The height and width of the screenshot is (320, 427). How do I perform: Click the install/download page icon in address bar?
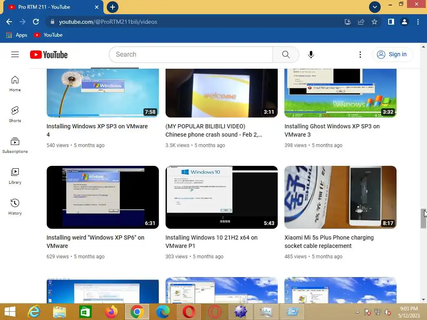point(347,22)
